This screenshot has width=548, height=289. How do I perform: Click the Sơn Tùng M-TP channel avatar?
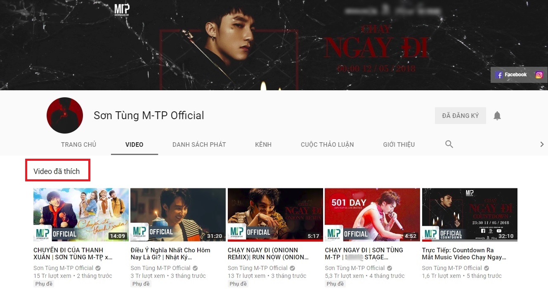coord(65,115)
